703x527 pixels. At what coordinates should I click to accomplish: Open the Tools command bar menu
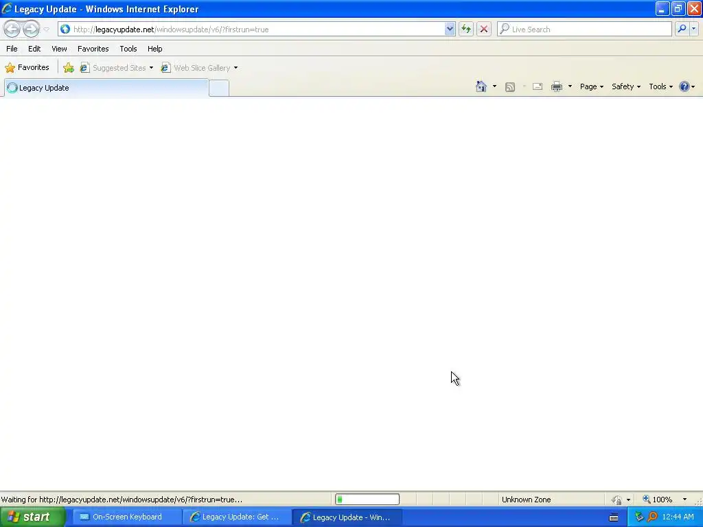[660, 86]
